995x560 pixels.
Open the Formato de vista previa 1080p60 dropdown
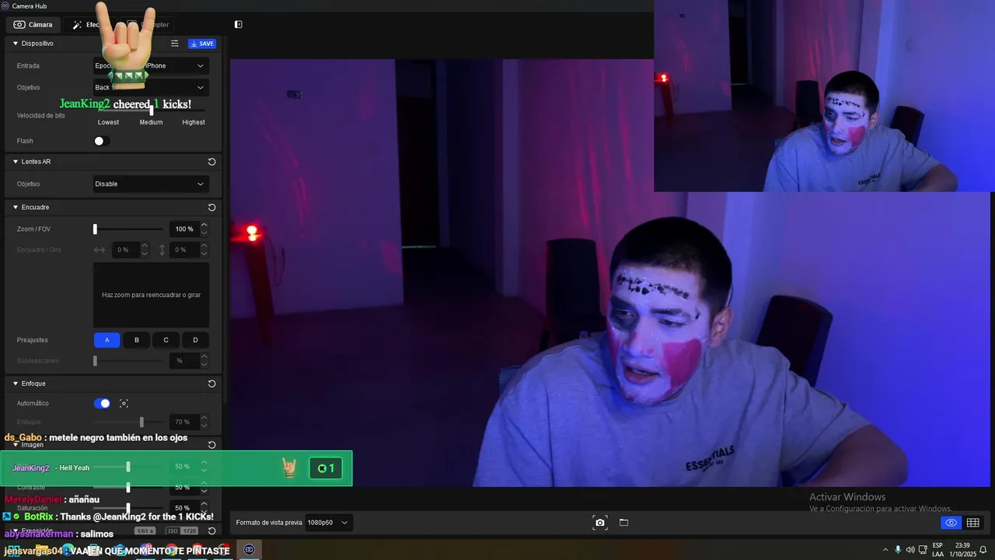click(x=327, y=523)
